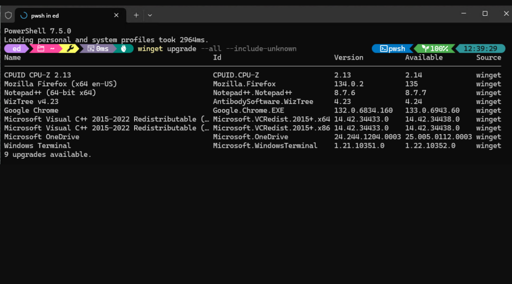The image size is (512, 284).
Task: Click the "Loading personal and system profiles" line
Action: pyautogui.click(x=106, y=40)
